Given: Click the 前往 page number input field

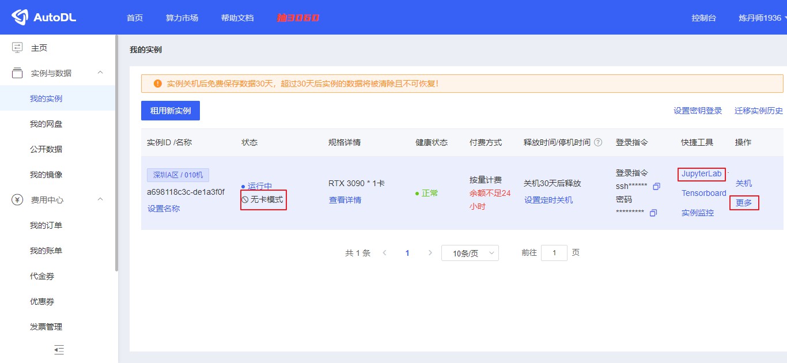Looking at the screenshot, I should [554, 252].
